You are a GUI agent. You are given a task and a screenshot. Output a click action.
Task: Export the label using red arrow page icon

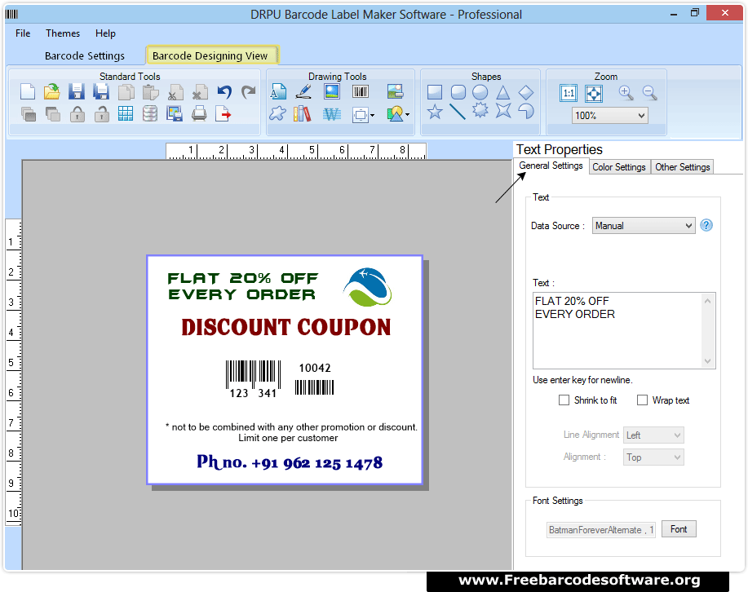tap(224, 114)
